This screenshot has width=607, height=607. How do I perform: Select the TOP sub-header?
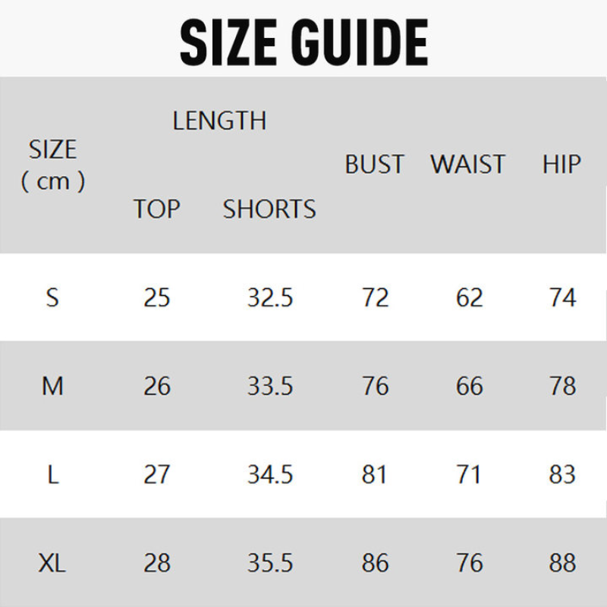click(157, 209)
